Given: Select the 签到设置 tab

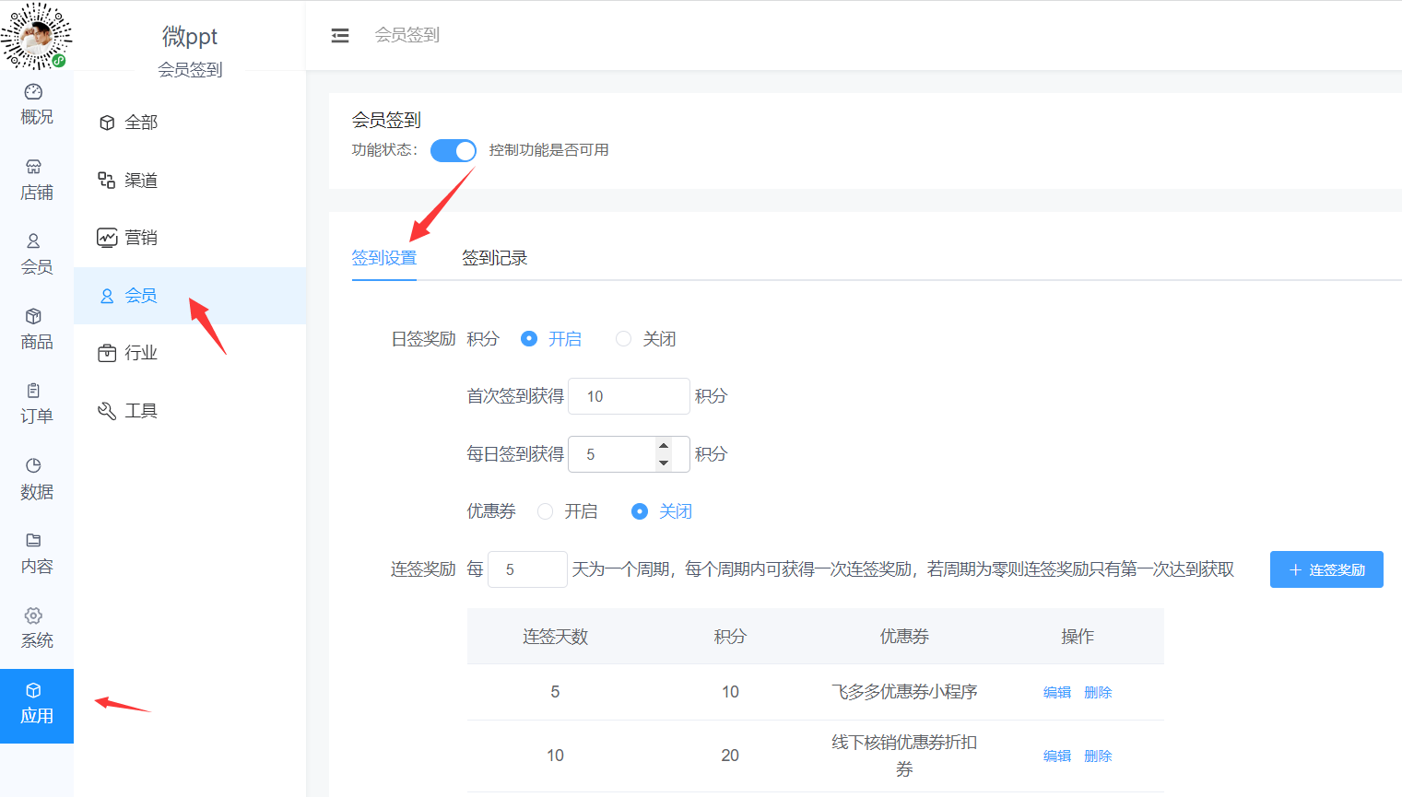Looking at the screenshot, I should tap(383, 258).
